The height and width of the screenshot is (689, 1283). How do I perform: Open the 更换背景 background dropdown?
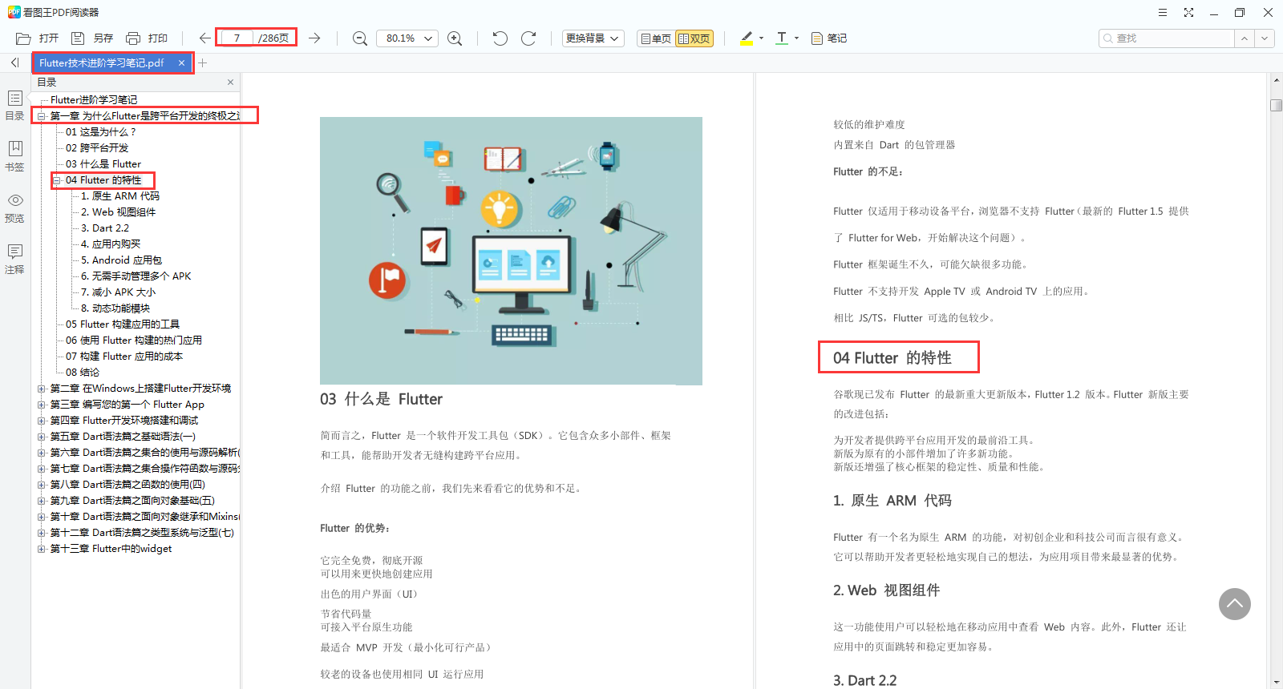pyautogui.click(x=593, y=38)
